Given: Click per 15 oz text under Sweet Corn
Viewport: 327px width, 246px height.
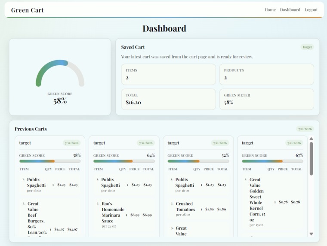Looking at the screenshot, I should click(256, 225).
